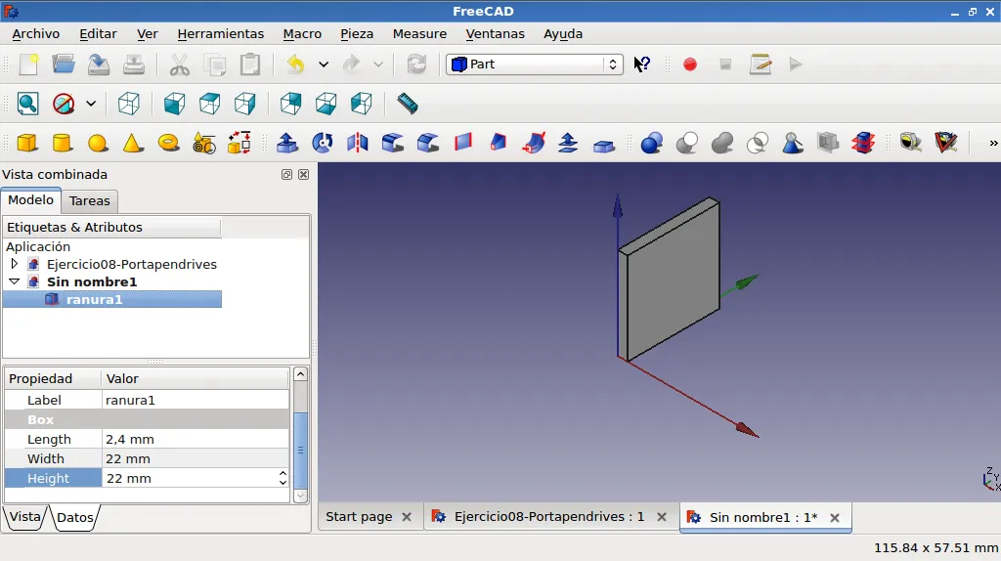Create a Cylinder primitive

[63, 143]
